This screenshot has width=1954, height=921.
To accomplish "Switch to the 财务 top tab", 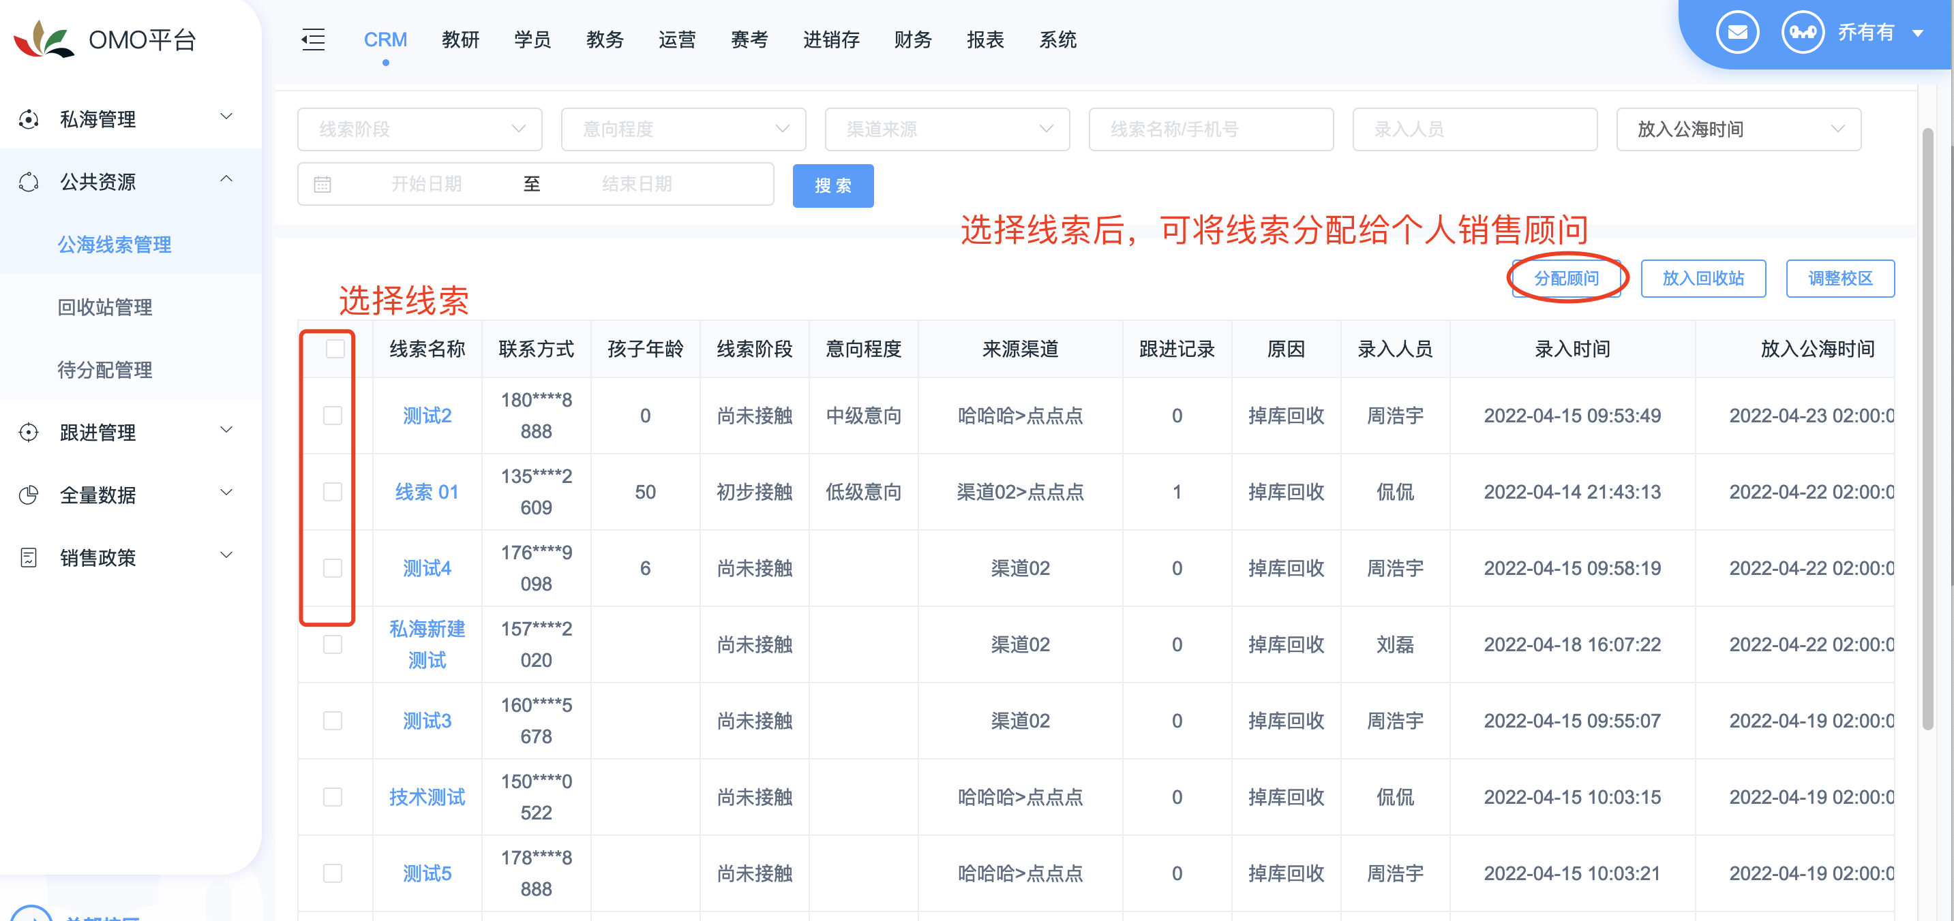I will [912, 40].
